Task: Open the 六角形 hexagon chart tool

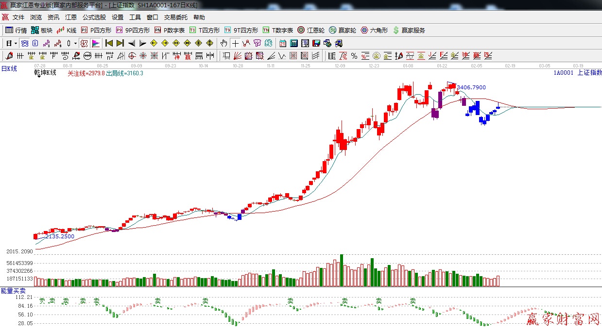Action: coord(374,30)
